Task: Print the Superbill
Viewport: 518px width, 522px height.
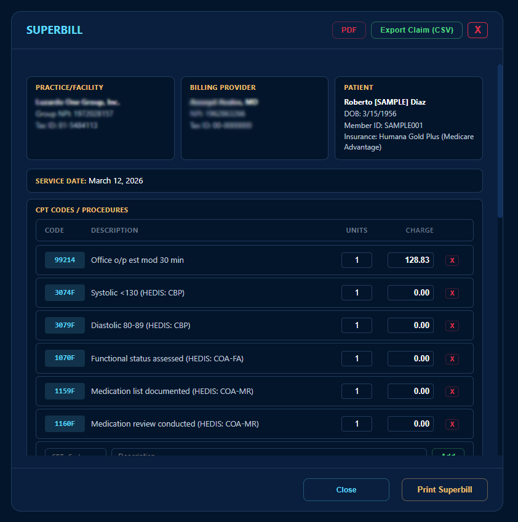Action: point(444,489)
